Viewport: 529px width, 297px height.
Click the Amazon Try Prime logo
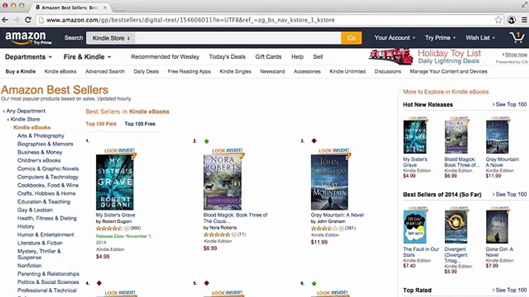coord(29,38)
